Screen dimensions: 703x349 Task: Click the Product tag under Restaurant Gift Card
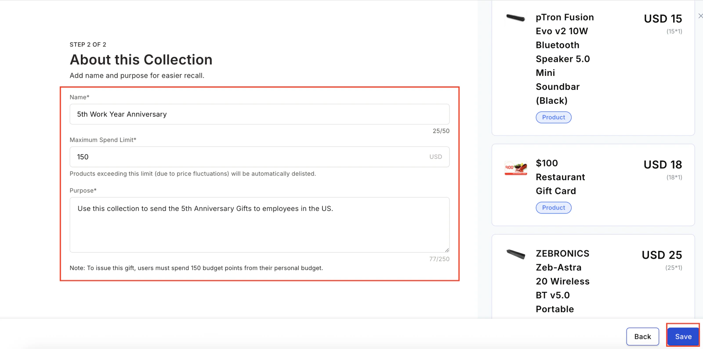pos(554,207)
